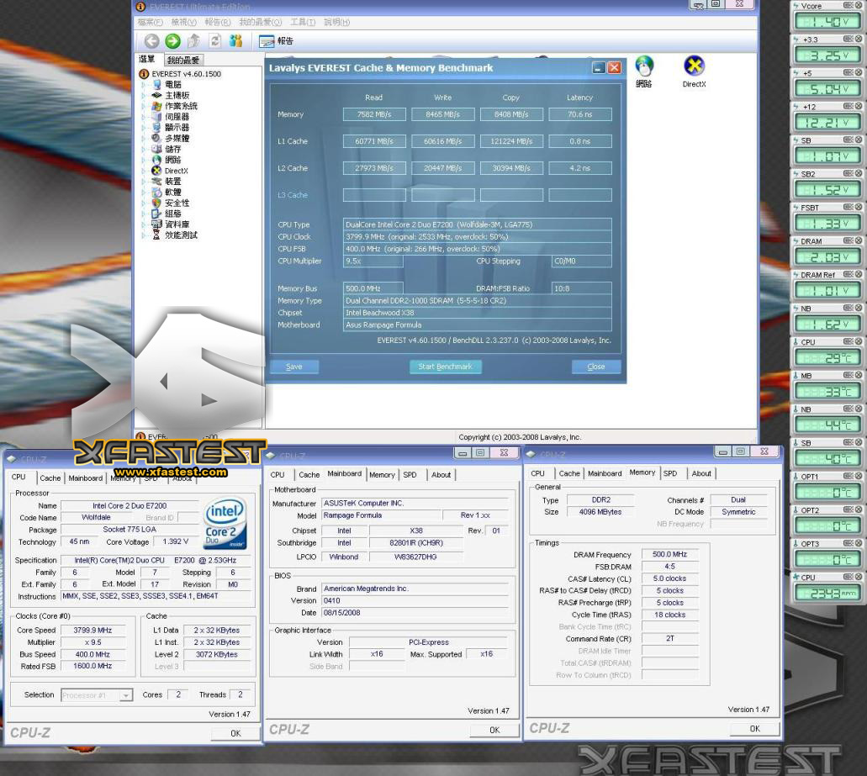Viewport: 867px width, 776px height.
Task: Click the 網路 globe icon in the tree
Action: [x=157, y=160]
